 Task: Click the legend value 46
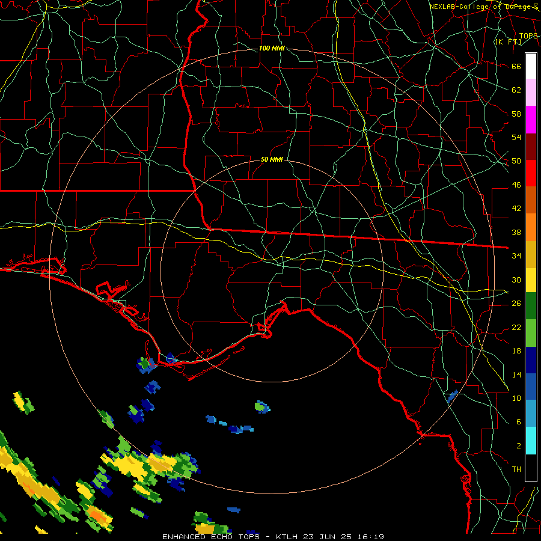point(516,185)
